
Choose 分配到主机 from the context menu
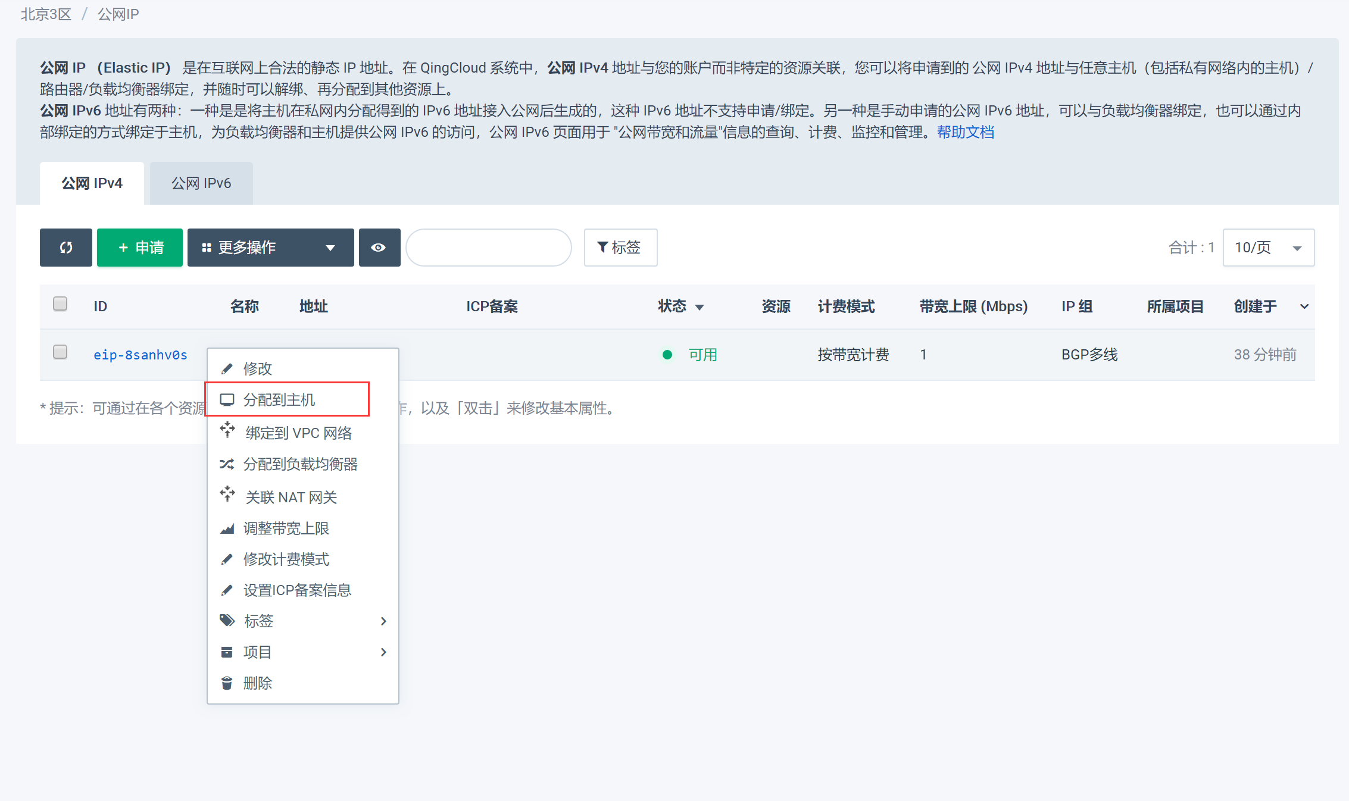click(x=279, y=399)
